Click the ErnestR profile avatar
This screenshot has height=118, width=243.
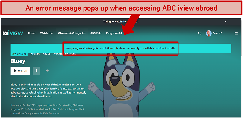(209, 33)
